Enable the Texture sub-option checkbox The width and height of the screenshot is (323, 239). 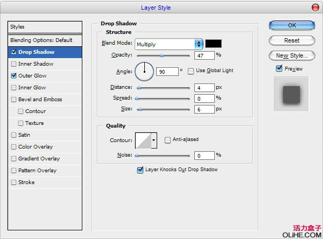[20, 123]
